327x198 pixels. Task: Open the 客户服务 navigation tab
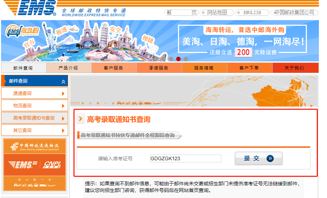point(114,68)
